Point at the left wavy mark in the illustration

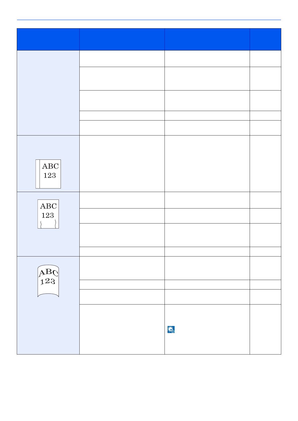coord(41,224)
